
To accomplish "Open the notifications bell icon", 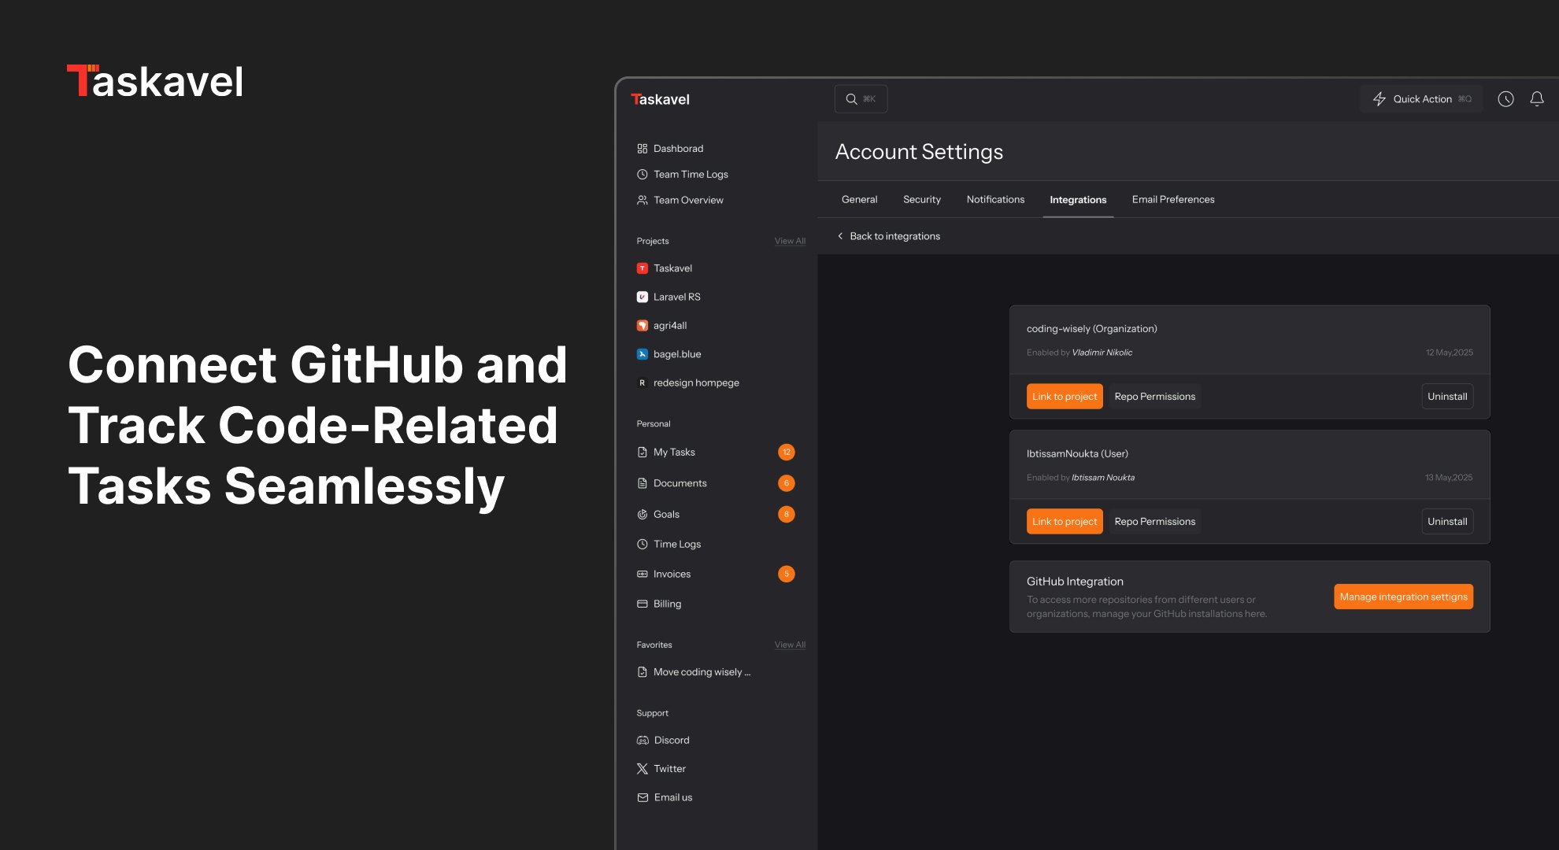I will pyautogui.click(x=1536, y=99).
